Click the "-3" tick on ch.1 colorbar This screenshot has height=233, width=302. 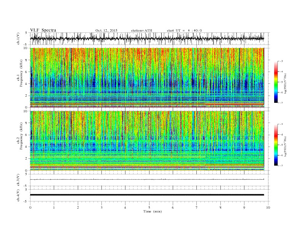(281, 61)
